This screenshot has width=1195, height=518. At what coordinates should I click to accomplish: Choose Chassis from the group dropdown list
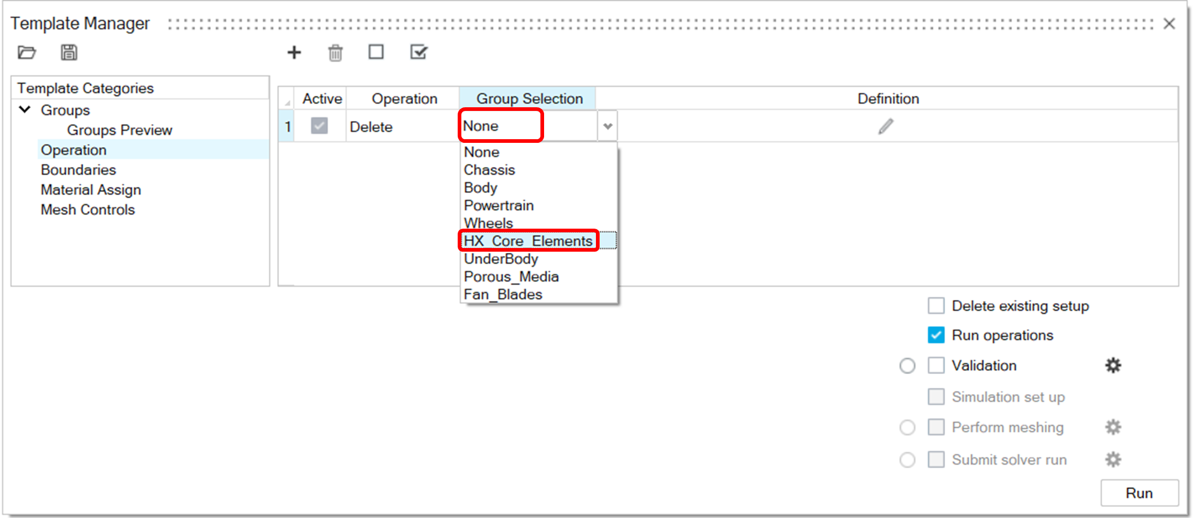[x=538, y=170]
